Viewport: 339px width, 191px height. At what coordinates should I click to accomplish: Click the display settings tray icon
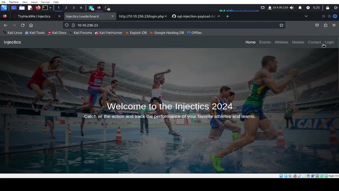pos(263,8)
